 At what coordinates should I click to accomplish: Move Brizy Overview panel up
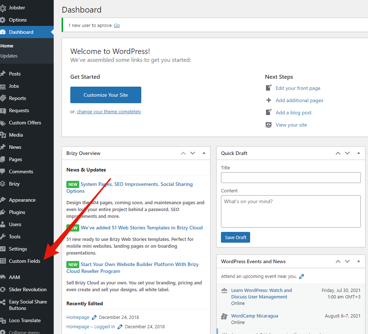183,153
